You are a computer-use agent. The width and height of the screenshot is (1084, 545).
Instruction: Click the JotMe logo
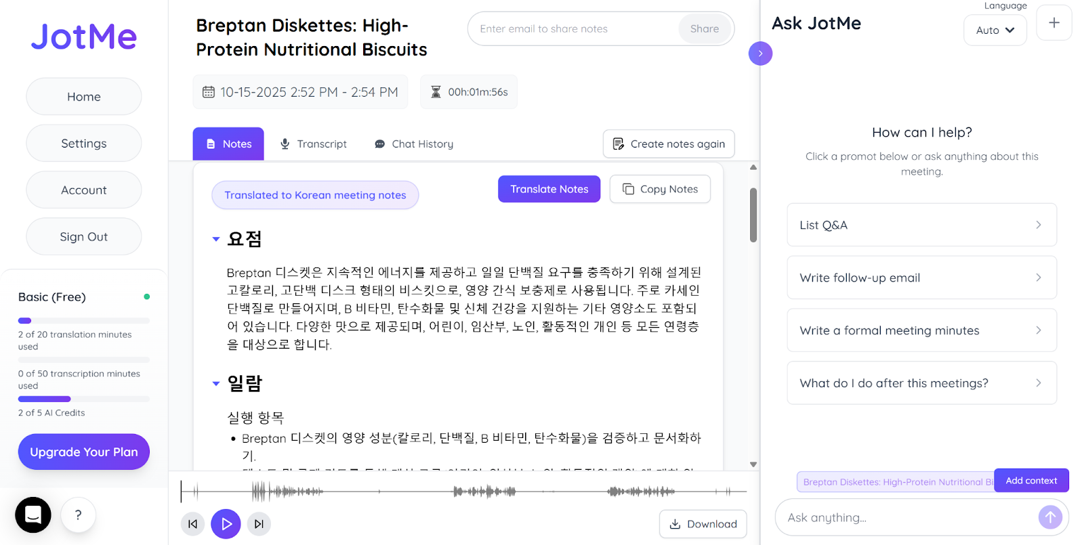point(84,37)
